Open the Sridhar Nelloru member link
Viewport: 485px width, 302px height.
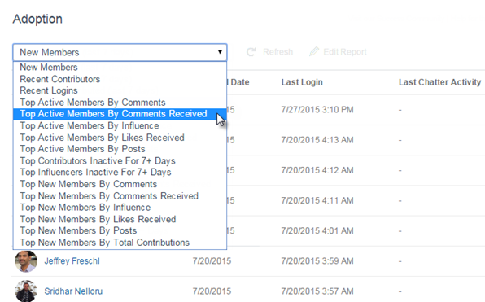(x=73, y=291)
